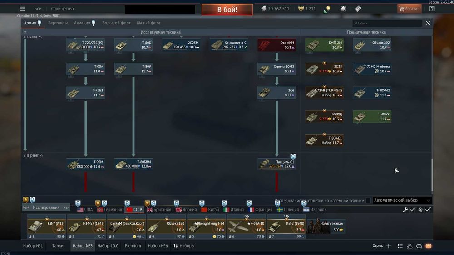Choose the США nation
Screen dimensions: 454x255
coord(85,210)
